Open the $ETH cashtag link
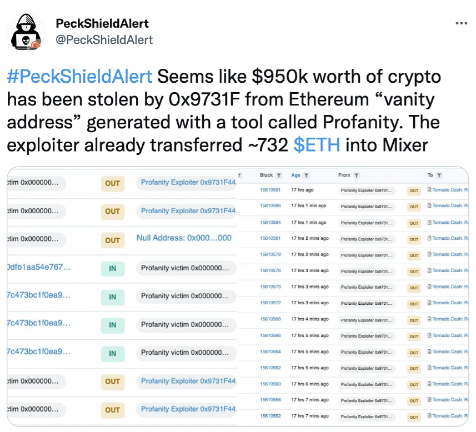This screenshot has height=432, width=476. (317, 145)
